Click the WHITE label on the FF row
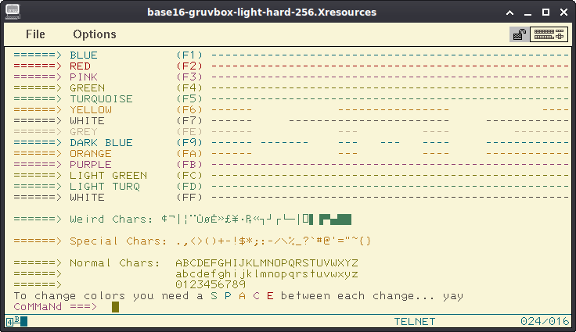This screenshot has width=576, height=332. click(88, 198)
